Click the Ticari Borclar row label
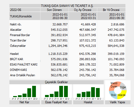This screenshot has width=134, height=107. (18, 40)
